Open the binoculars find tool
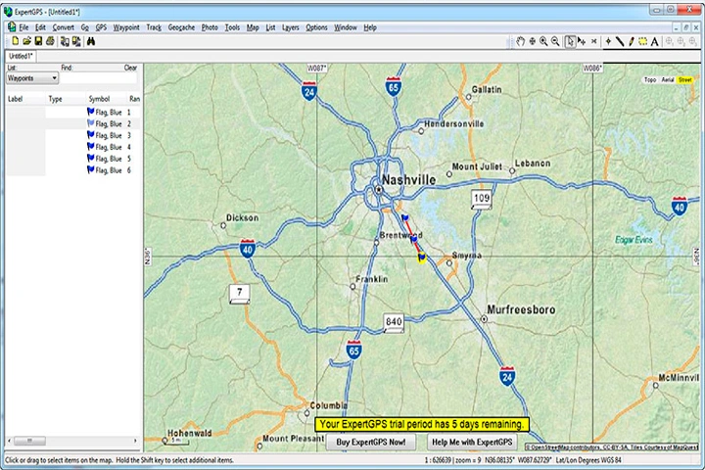Image resolution: width=705 pixels, height=470 pixels. pos(91,41)
